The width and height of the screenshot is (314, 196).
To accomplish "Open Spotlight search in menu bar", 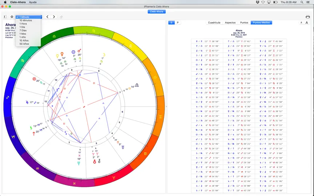I will (x=302, y=2).
